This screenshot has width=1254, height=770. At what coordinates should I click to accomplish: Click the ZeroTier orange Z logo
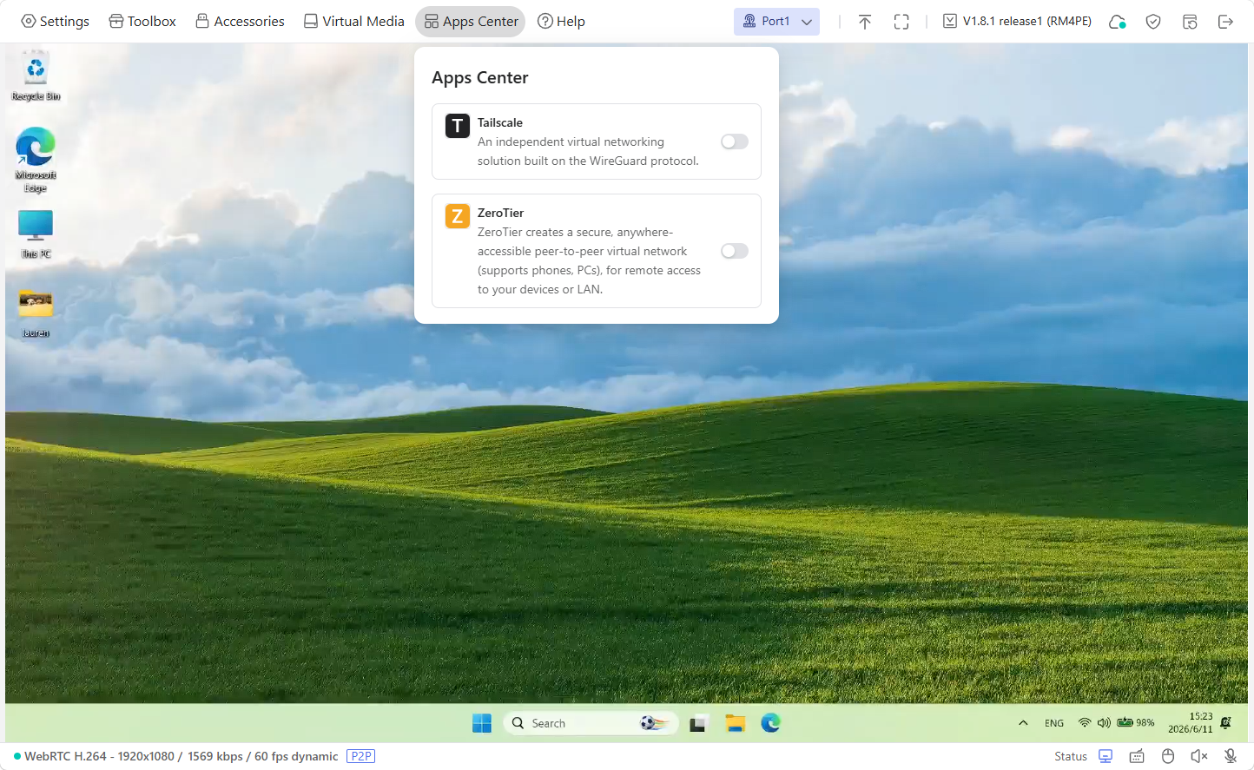click(x=458, y=216)
